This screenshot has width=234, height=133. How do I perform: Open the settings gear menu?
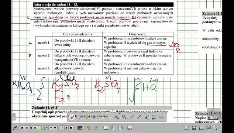[x=216, y=128]
